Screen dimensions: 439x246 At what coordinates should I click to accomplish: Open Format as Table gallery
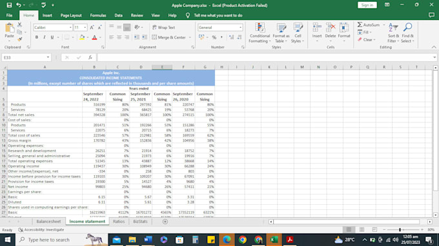(x=281, y=33)
